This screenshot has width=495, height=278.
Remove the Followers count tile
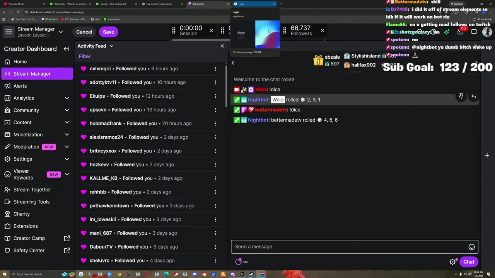[x=322, y=30]
